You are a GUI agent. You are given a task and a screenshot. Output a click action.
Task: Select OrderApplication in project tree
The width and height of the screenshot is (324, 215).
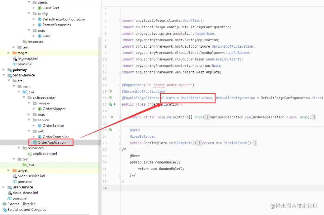(51, 142)
